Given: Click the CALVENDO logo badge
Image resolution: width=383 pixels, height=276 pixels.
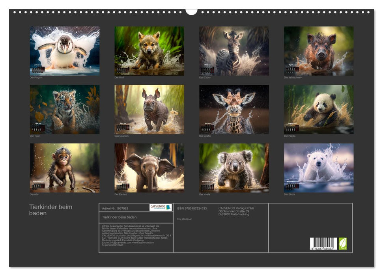Looking at the screenshot, I should [x=161, y=207].
